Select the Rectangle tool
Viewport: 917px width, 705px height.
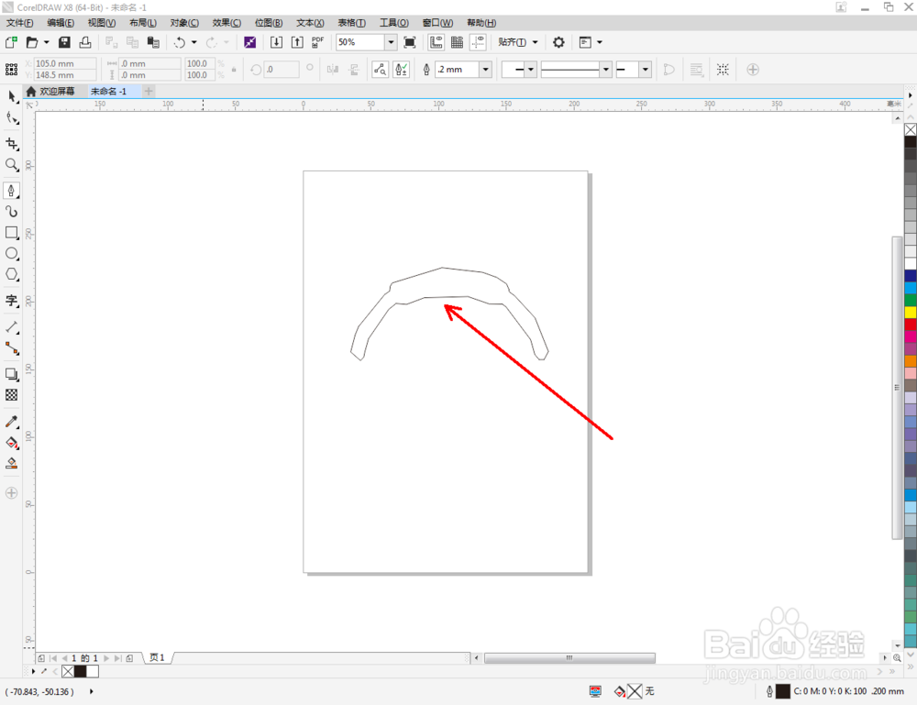[12, 233]
